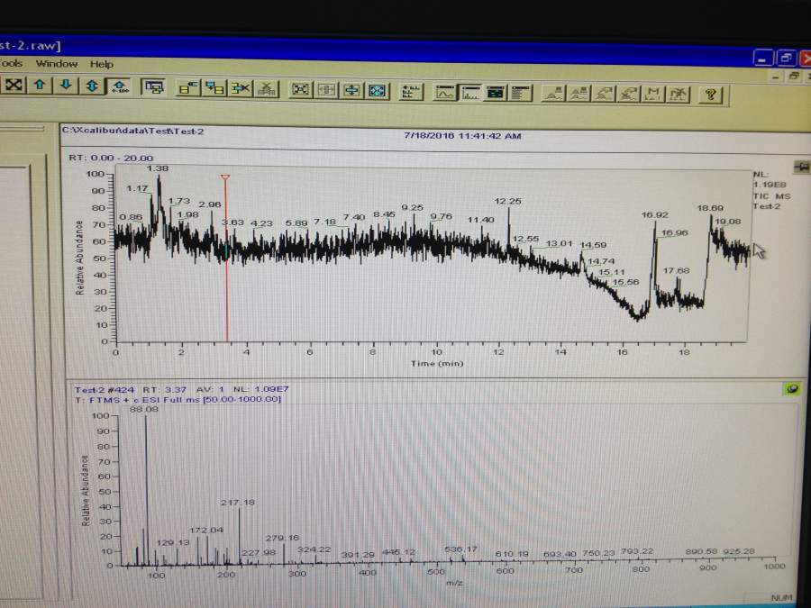Click the insert cell left icon

click(x=187, y=88)
